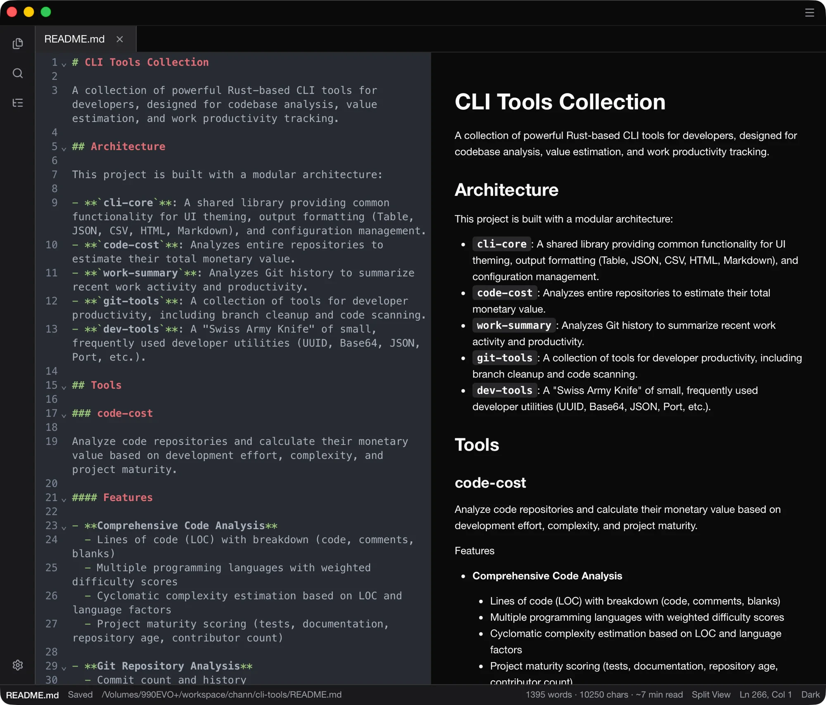Click the preview 'Architecture' heading
The image size is (826, 705).
pyautogui.click(x=506, y=190)
